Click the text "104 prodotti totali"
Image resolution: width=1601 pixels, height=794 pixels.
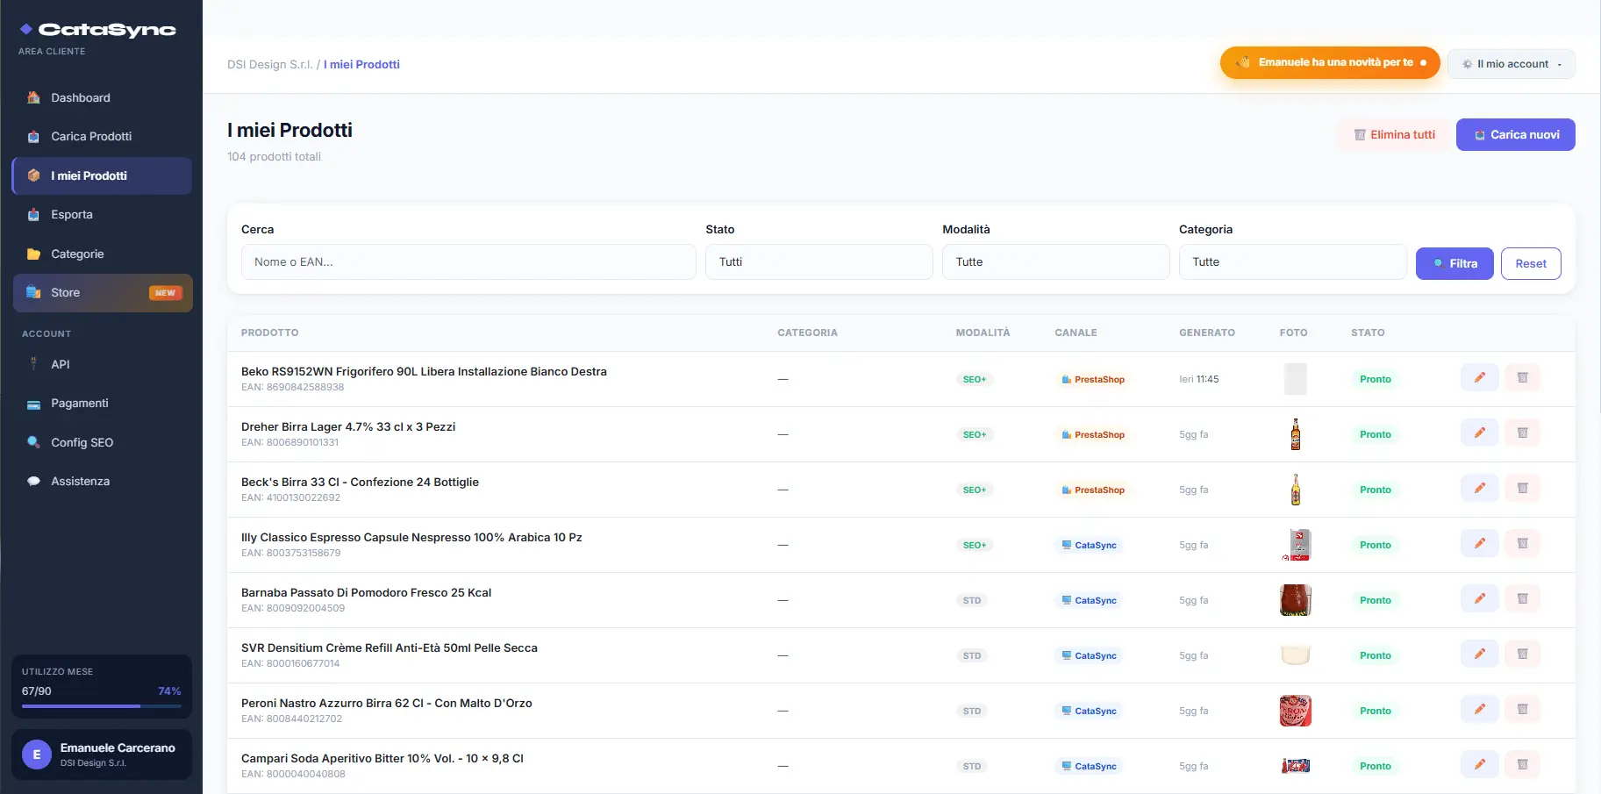coord(274,157)
